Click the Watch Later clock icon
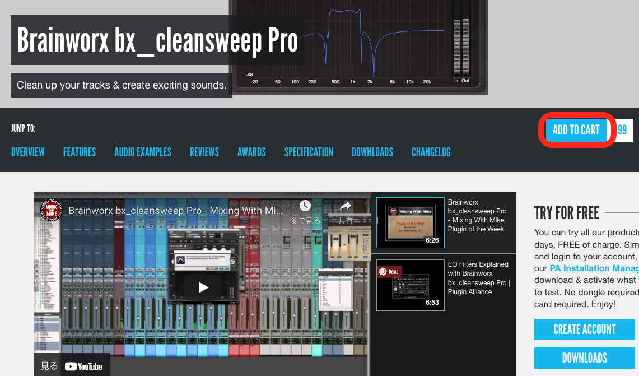The image size is (639, 376). point(305,206)
